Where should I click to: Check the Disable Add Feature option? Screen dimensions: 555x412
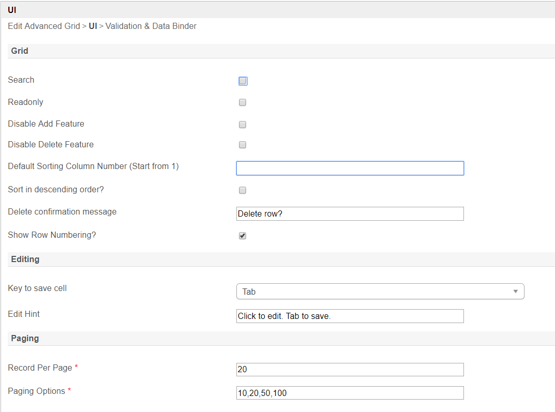[x=243, y=125]
